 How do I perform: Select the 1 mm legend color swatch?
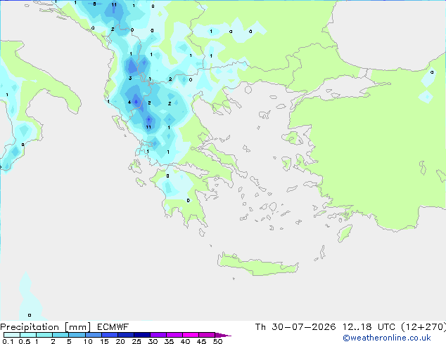(44, 335)
